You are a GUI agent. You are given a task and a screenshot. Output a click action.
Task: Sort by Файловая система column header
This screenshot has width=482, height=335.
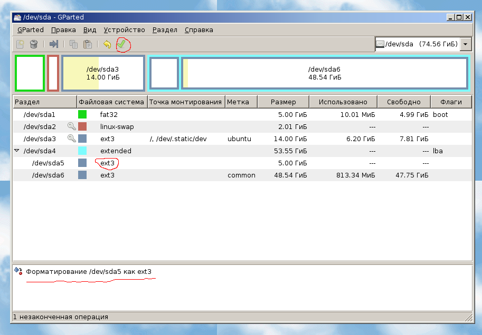tap(112, 102)
